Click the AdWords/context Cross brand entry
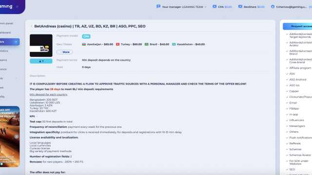The image size is (312, 175). click(x=301, y=61)
